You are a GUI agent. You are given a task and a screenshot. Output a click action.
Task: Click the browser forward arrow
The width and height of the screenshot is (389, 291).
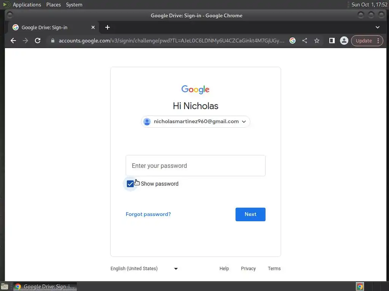(25, 41)
